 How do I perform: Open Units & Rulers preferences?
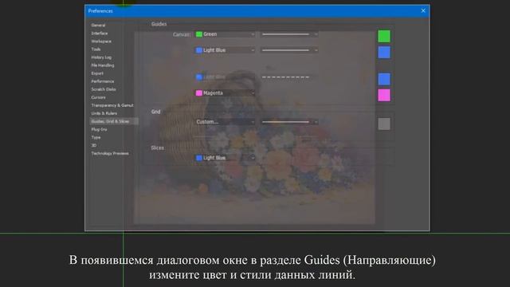coord(104,113)
